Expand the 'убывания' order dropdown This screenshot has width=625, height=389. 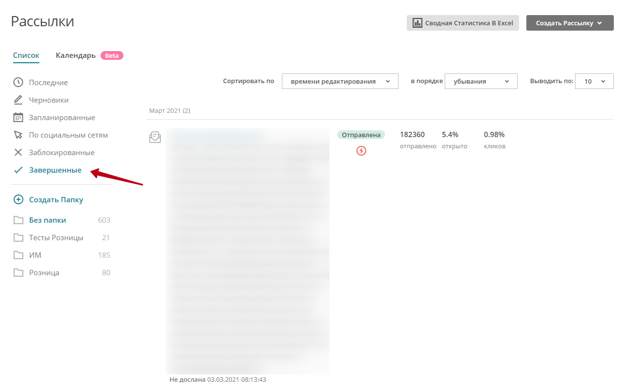click(x=481, y=81)
